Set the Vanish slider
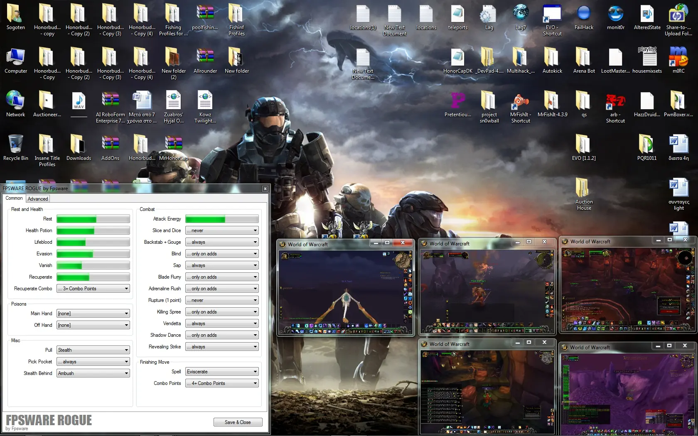Image resolution: width=698 pixels, height=436 pixels. coord(93,265)
